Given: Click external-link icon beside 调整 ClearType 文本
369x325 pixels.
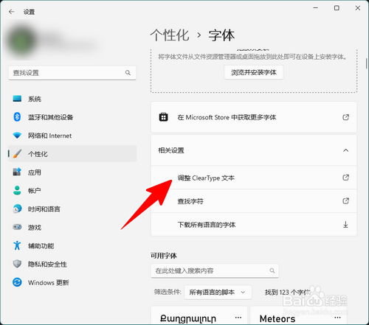Looking at the screenshot, I should click(x=345, y=178).
